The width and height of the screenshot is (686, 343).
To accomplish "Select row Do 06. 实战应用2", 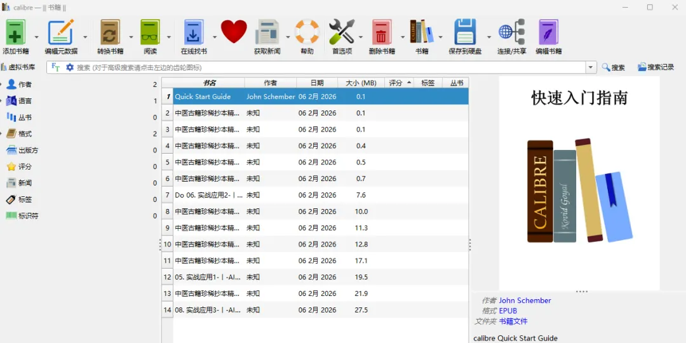I will [x=321, y=195].
